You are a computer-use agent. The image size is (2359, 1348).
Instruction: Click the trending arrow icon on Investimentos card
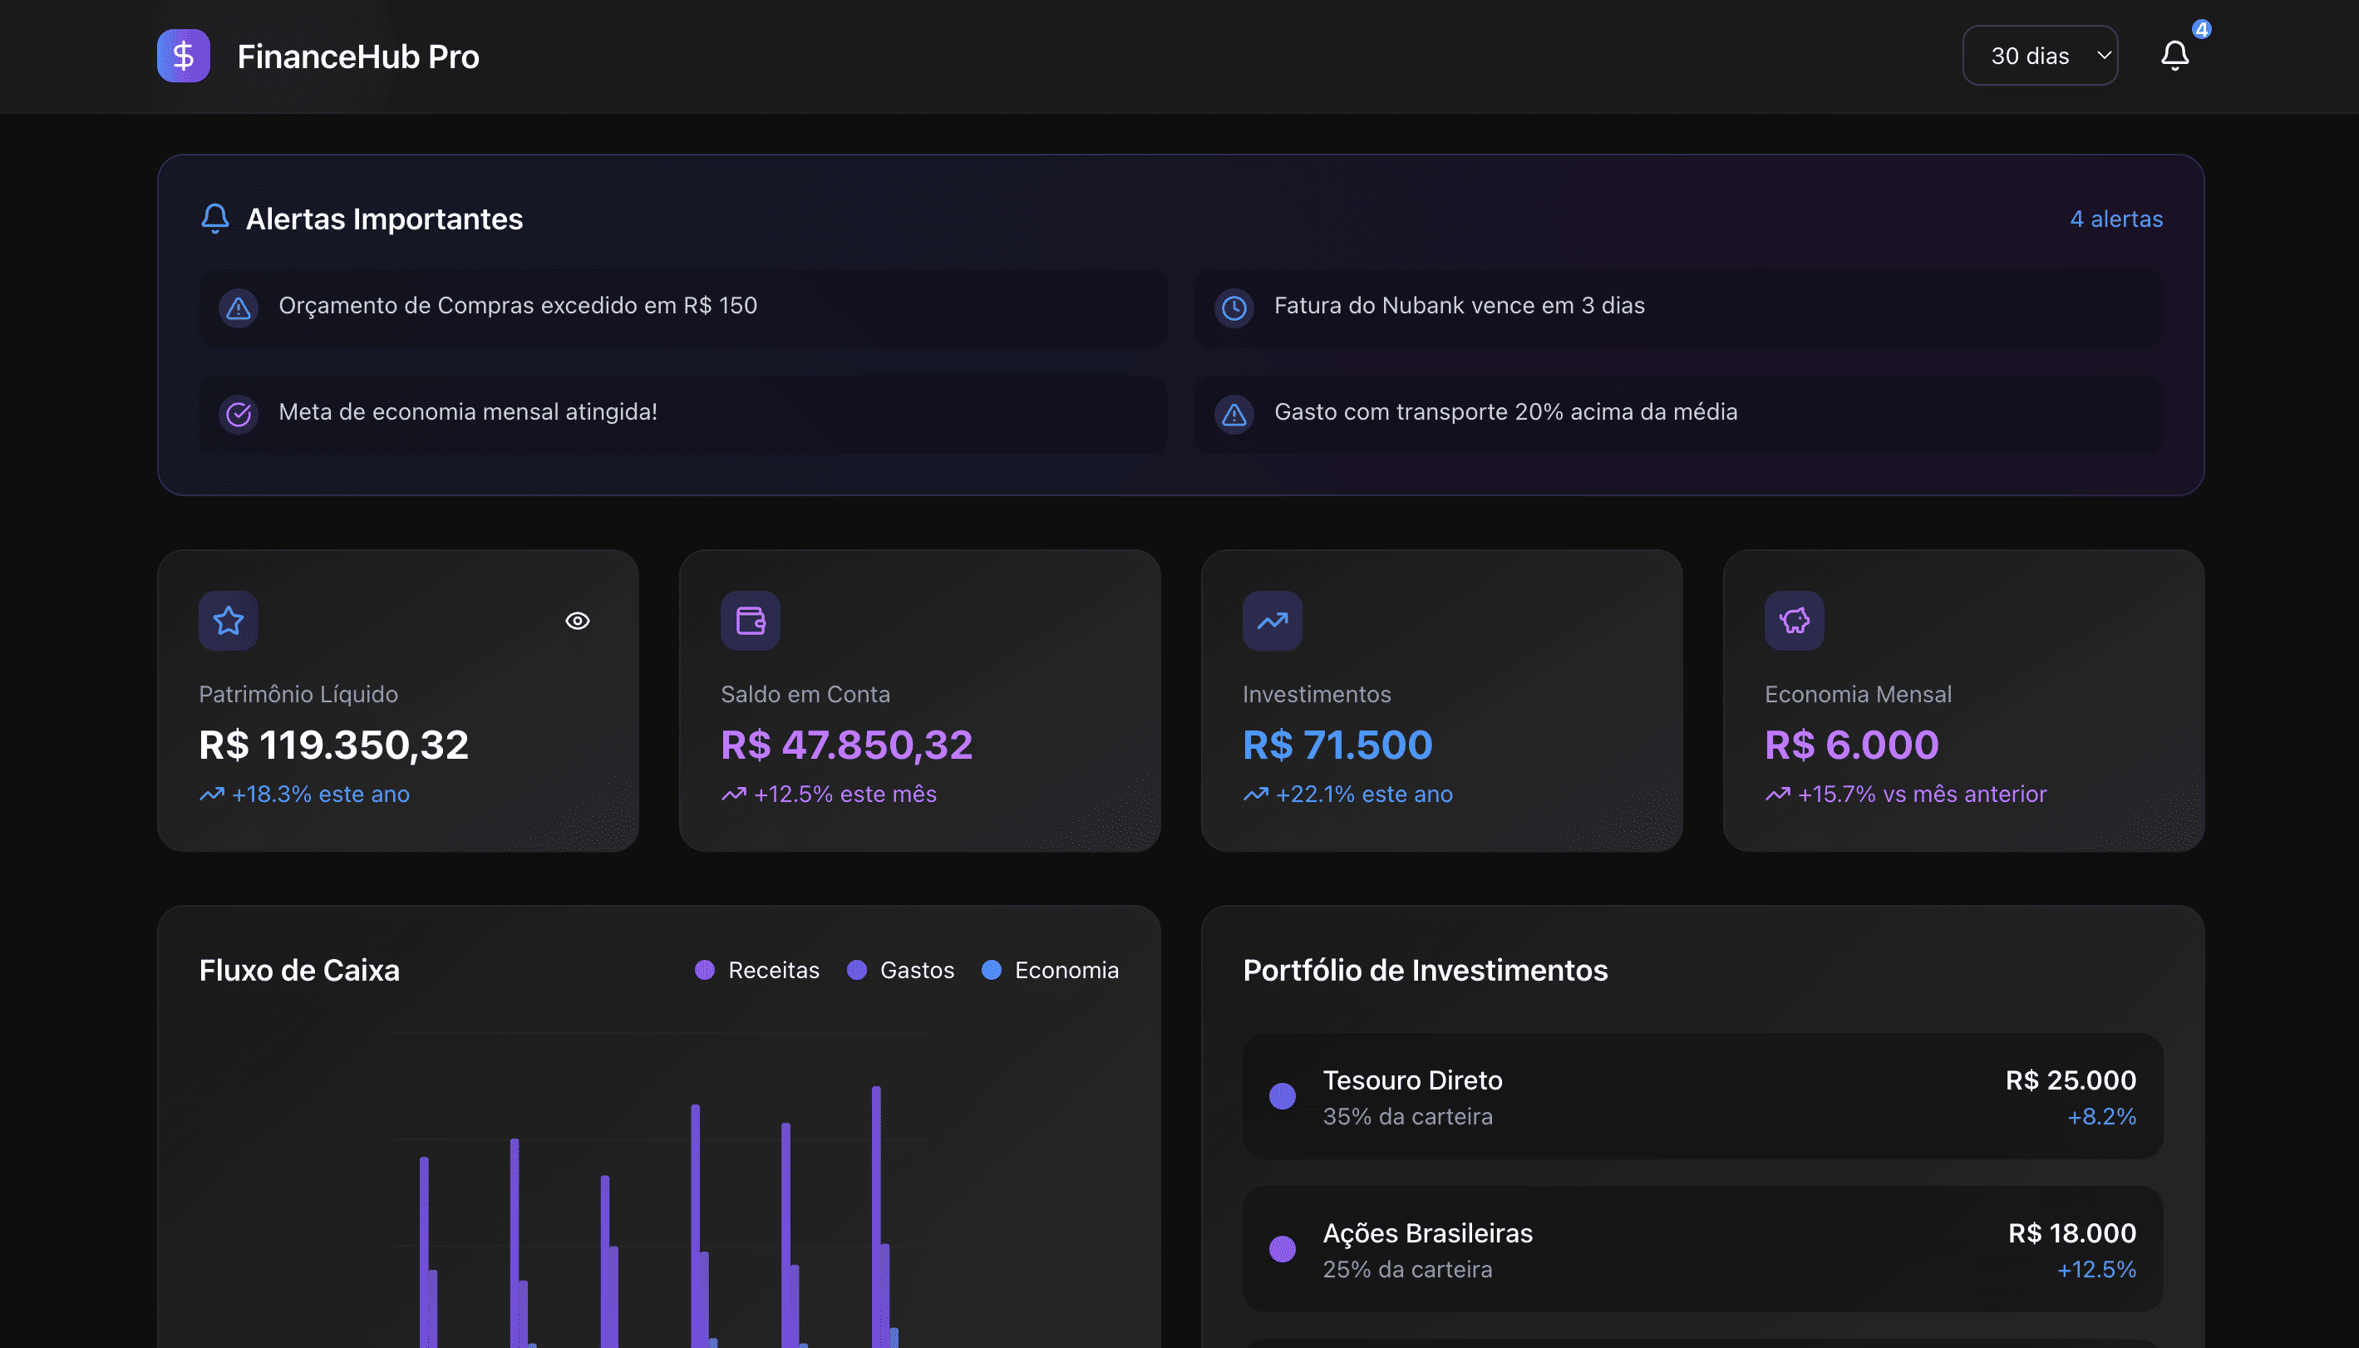click(1272, 620)
